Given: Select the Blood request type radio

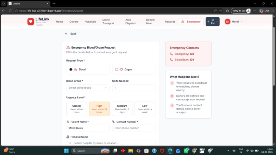Looking at the screenshot, I should [71, 69].
